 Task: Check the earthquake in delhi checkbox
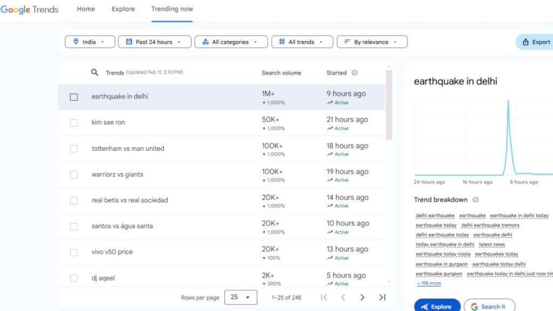coord(74,97)
